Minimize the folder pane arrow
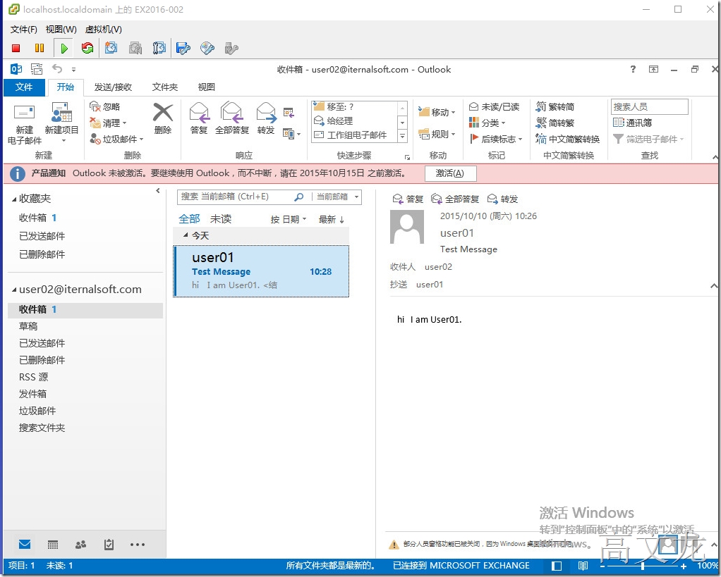This screenshot has height=577, width=721. pos(158,190)
